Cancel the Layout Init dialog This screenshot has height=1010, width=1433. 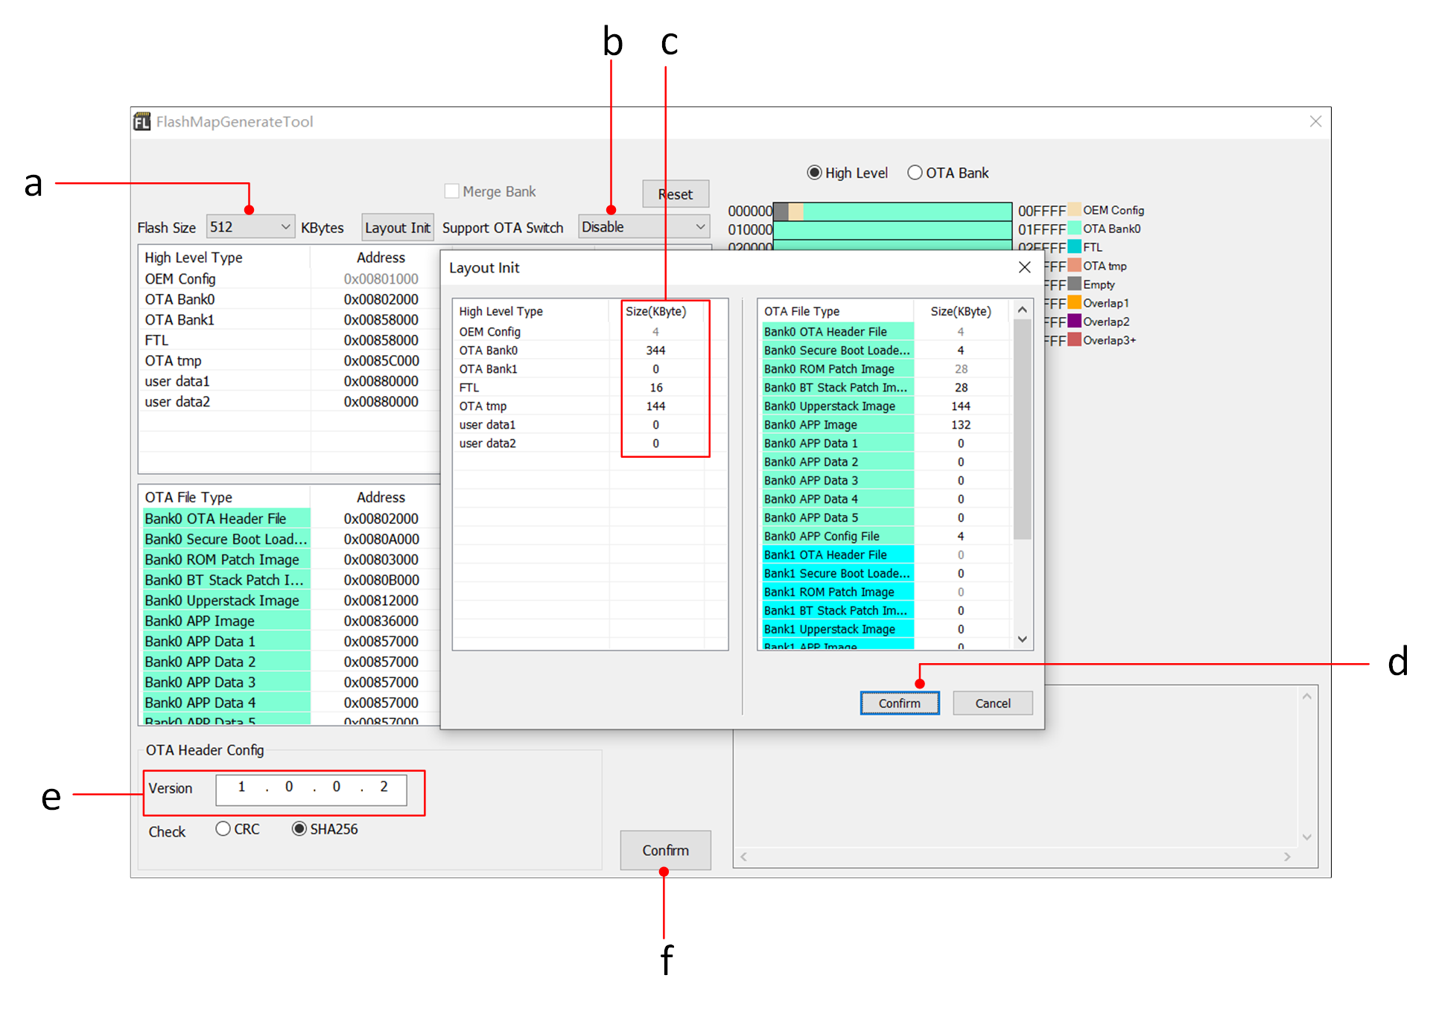pyautogui.click(x=992, y=703)
